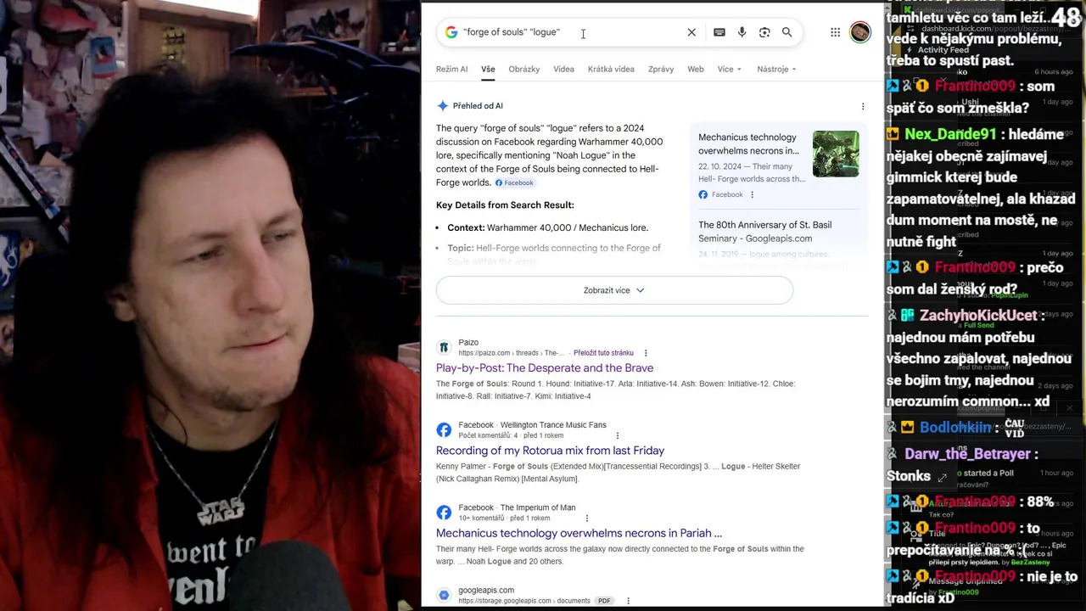Click Bodlohkiin username in chat
The width and height of the screenshot is (1086, 611).
(x=955, y=428)
